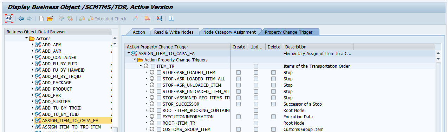Screen dimensions: 448x132
Task: Toggle Update checkbox in ITEM_TR row
Action: 256,66
